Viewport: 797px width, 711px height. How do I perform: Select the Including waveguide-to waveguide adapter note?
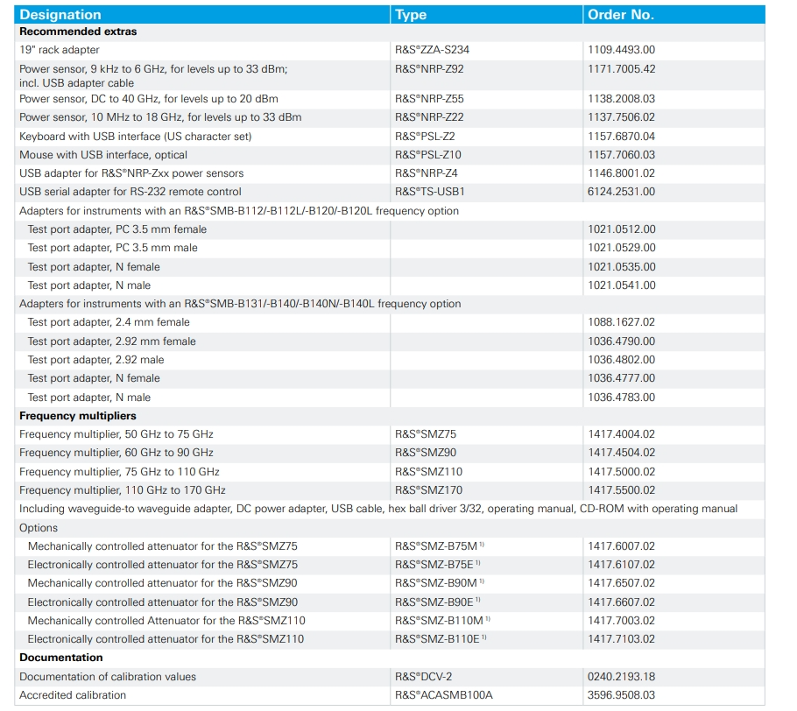(x=378, y=509)
